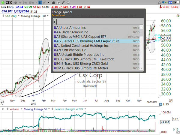Open the drawing tools pencil icon
This screenshot has height=135, width=180.
[x=63, y=2]
